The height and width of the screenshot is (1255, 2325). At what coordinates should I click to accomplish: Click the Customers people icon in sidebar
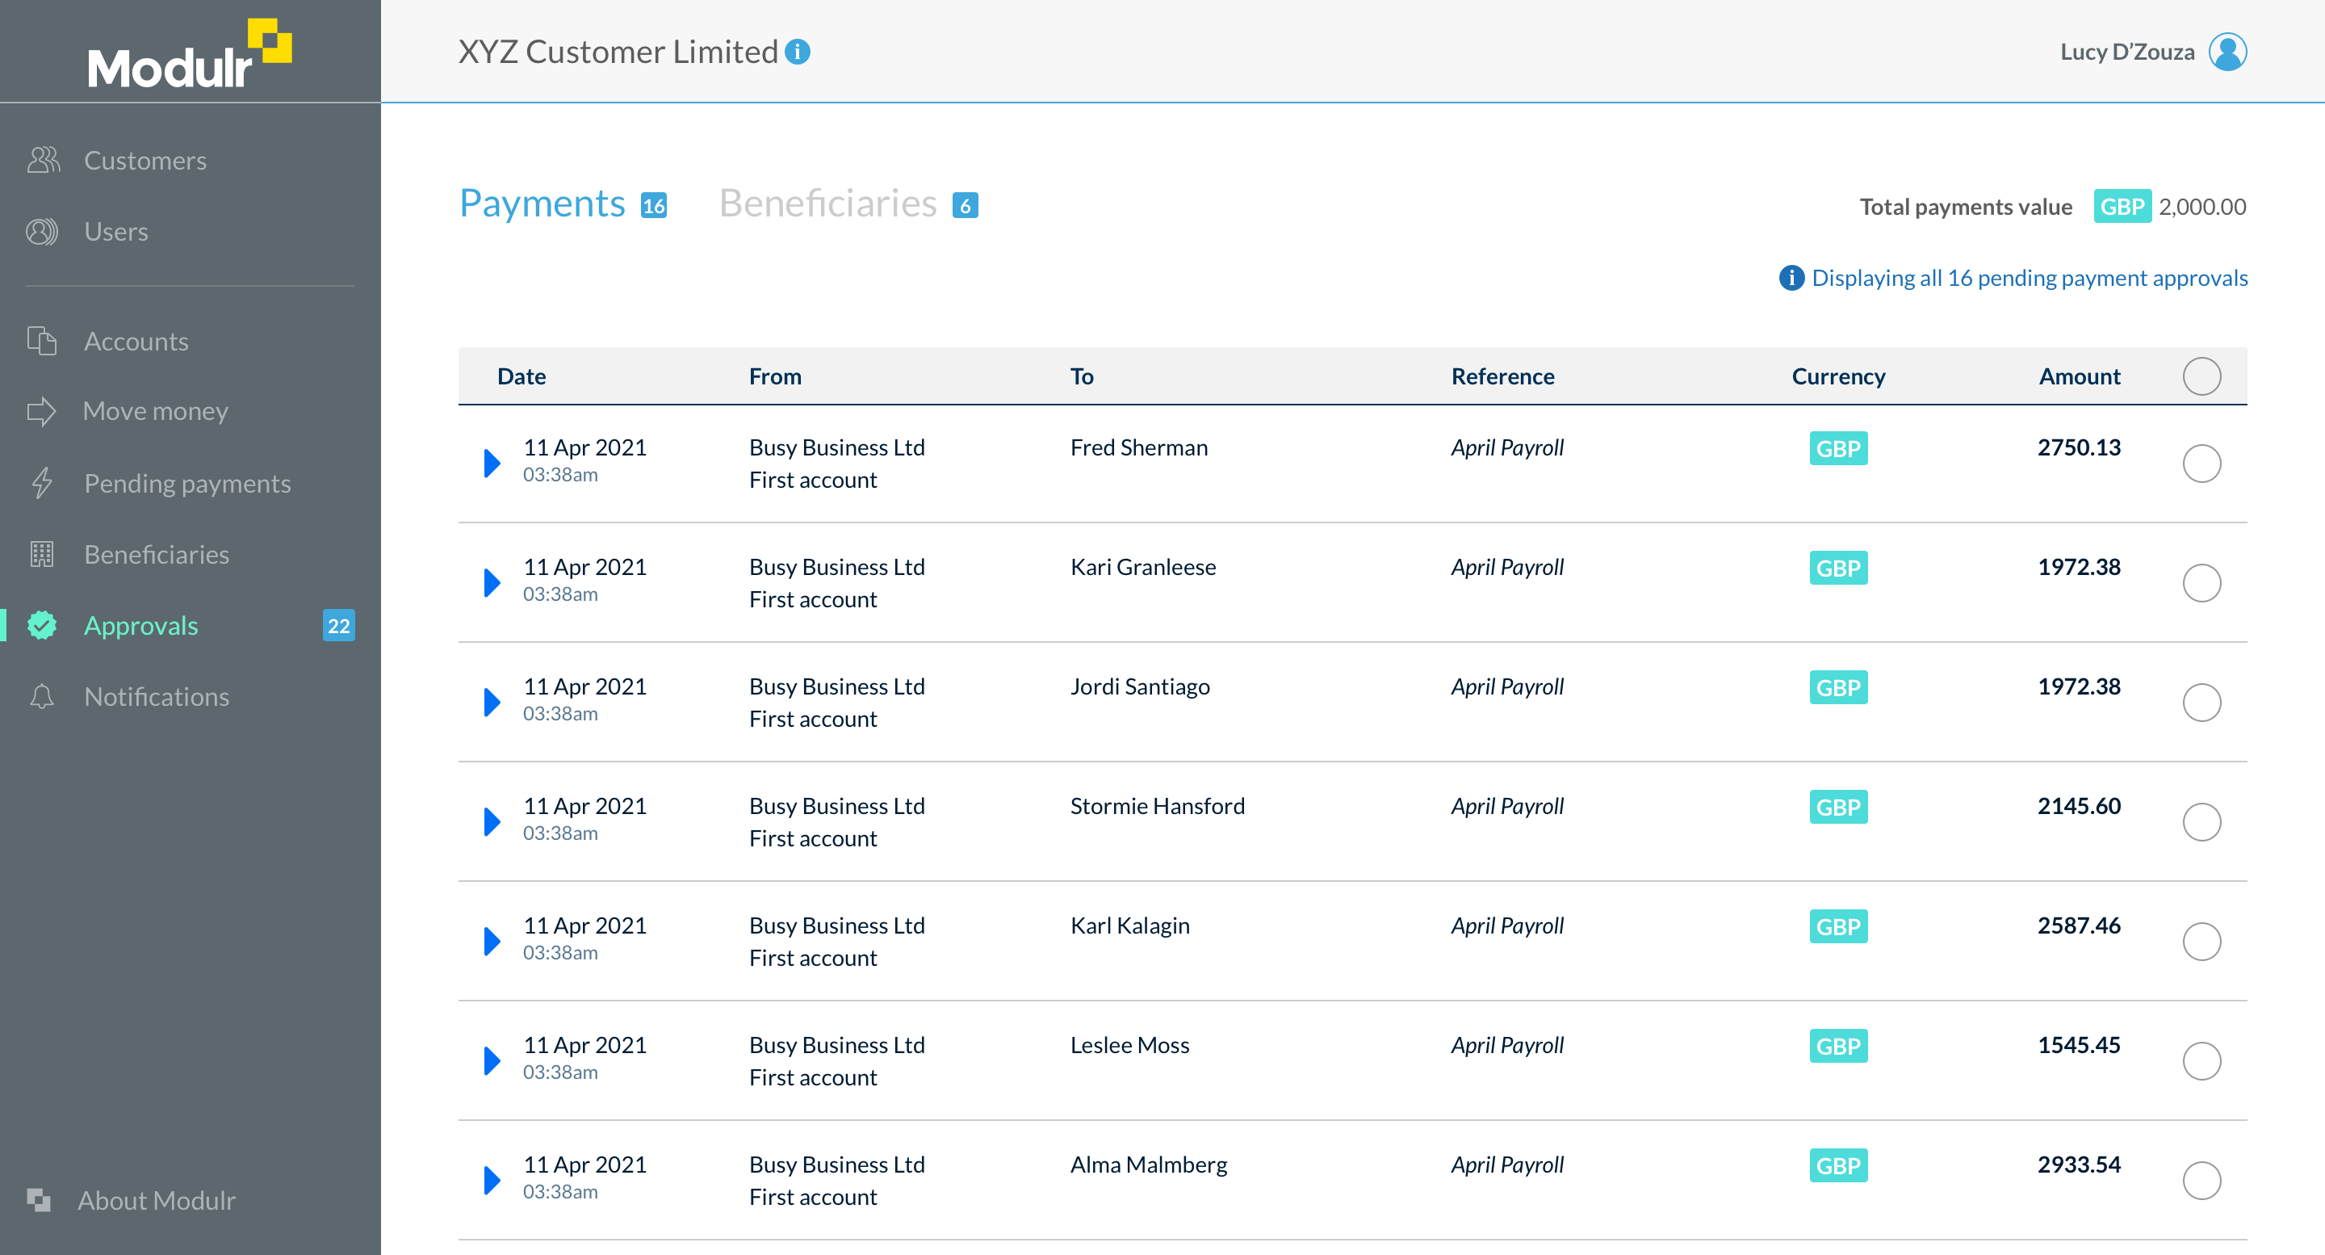pyautogui.click(x=43, y=160)
